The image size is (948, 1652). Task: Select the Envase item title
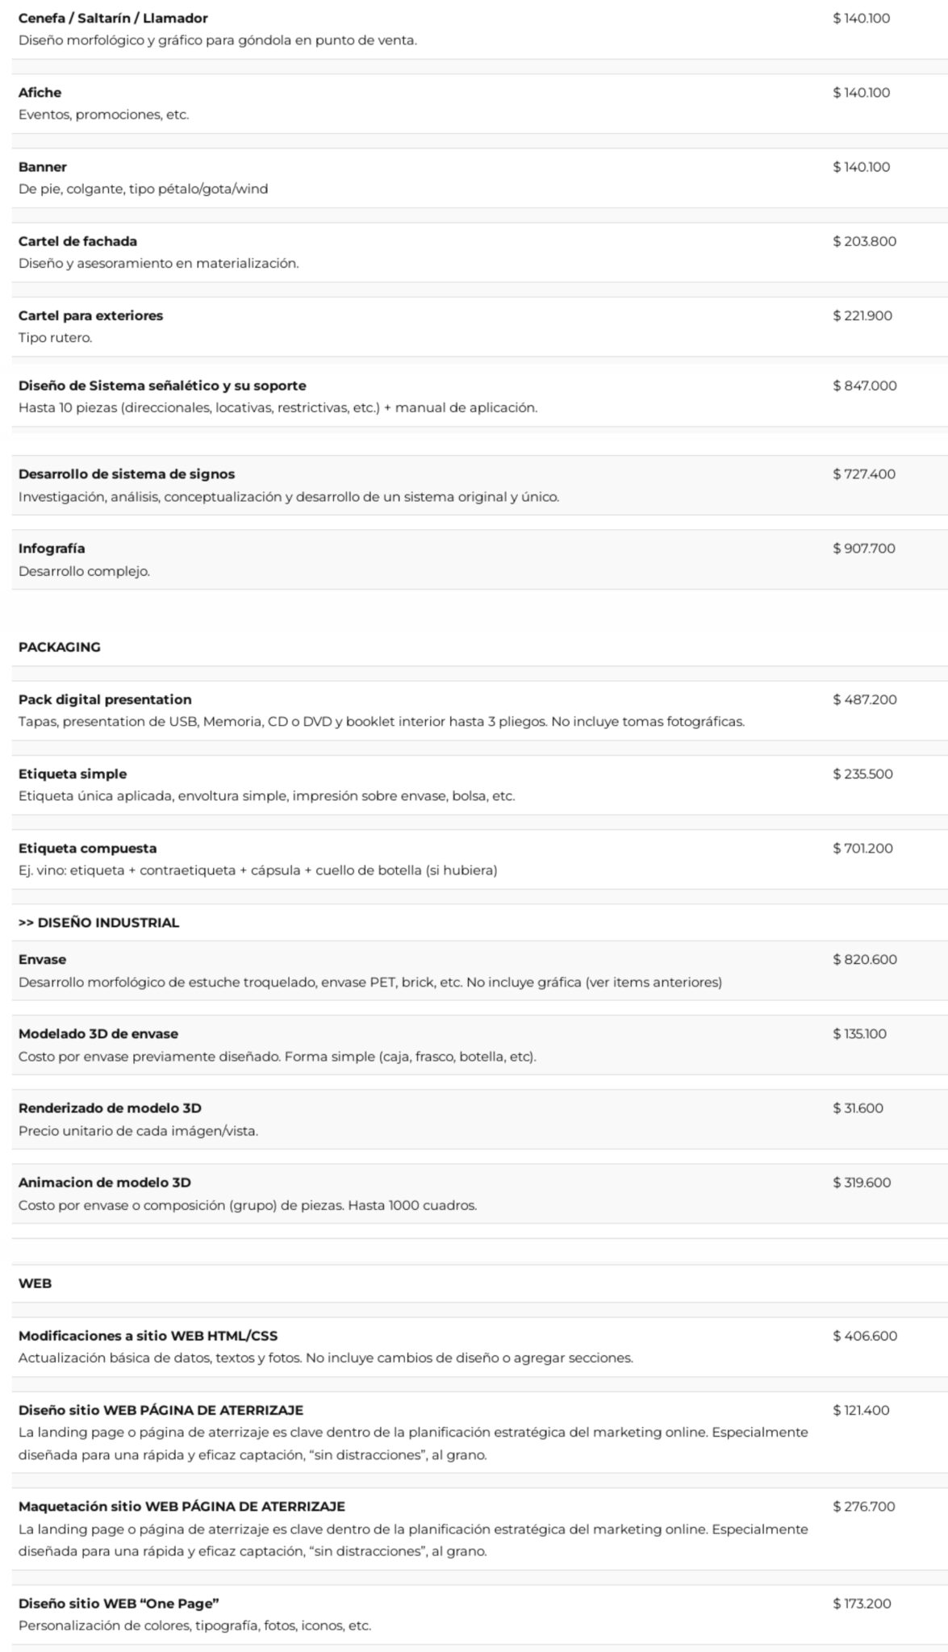pos(42,960)
